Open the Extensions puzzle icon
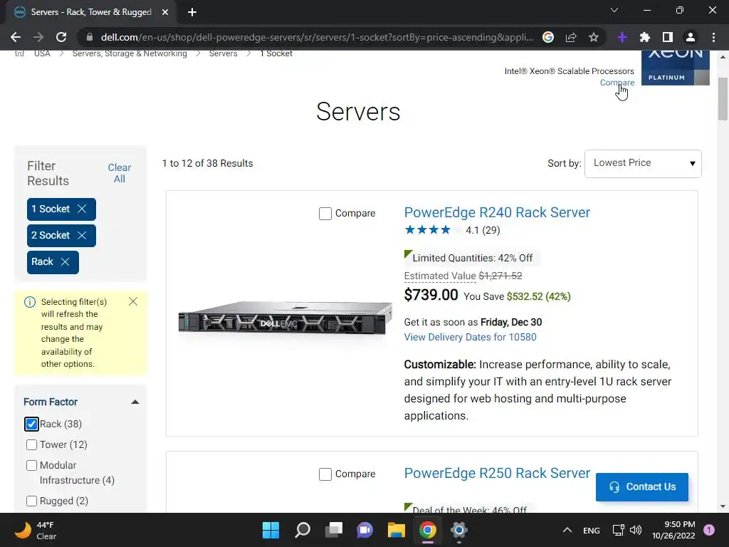 (x=645, y=37)
